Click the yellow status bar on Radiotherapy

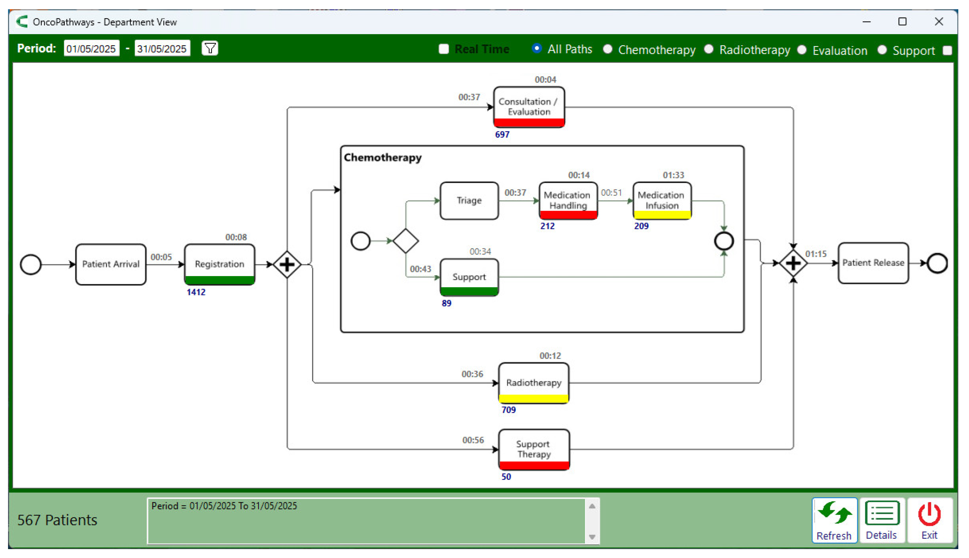534,398
